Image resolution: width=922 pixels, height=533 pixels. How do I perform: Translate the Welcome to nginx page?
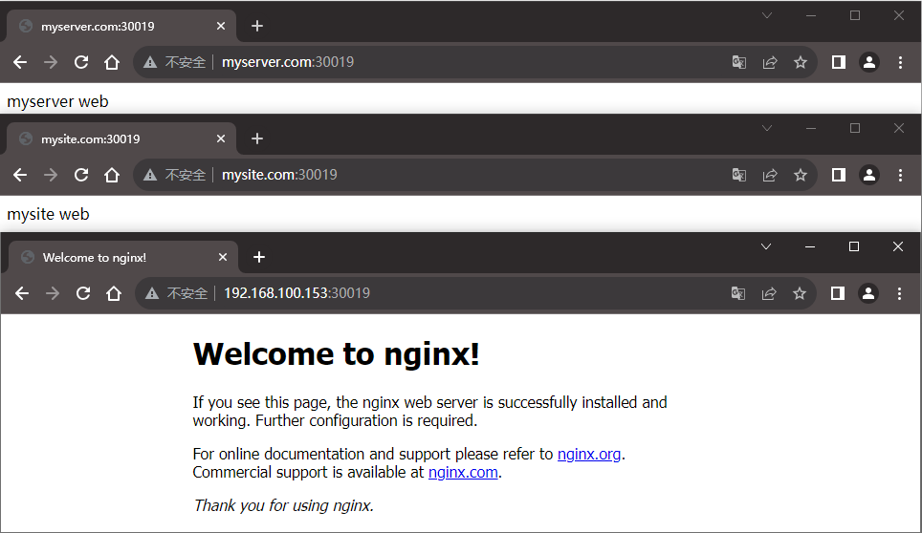[738, 293]
